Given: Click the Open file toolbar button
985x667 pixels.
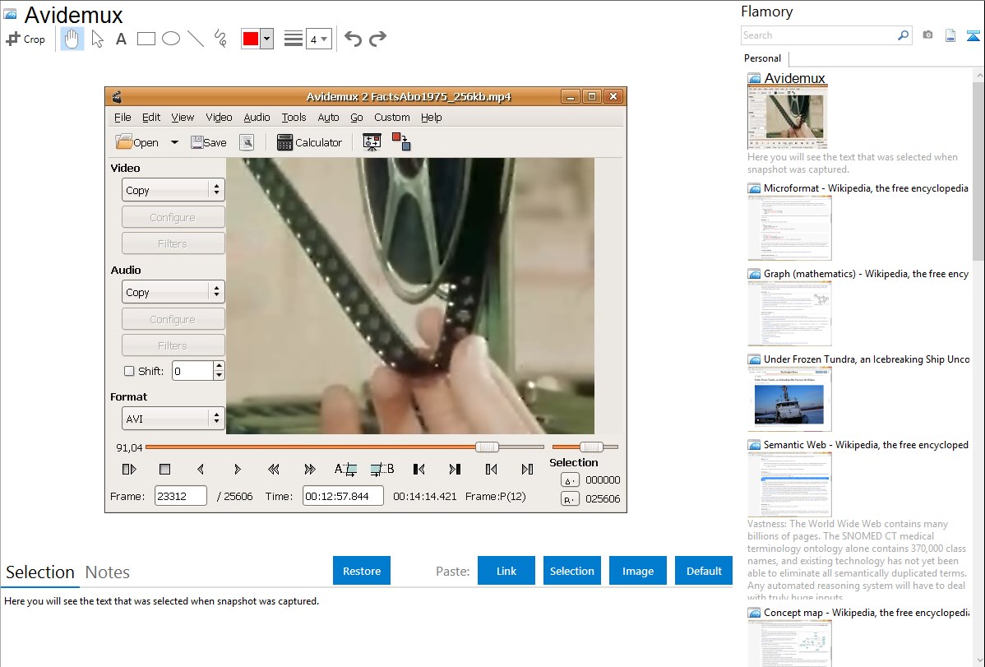Looking at the screenshot, I should 137,143.
